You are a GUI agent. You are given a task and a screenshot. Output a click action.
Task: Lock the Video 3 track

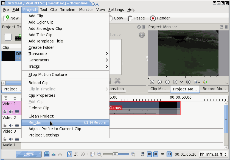coord(5,139)
